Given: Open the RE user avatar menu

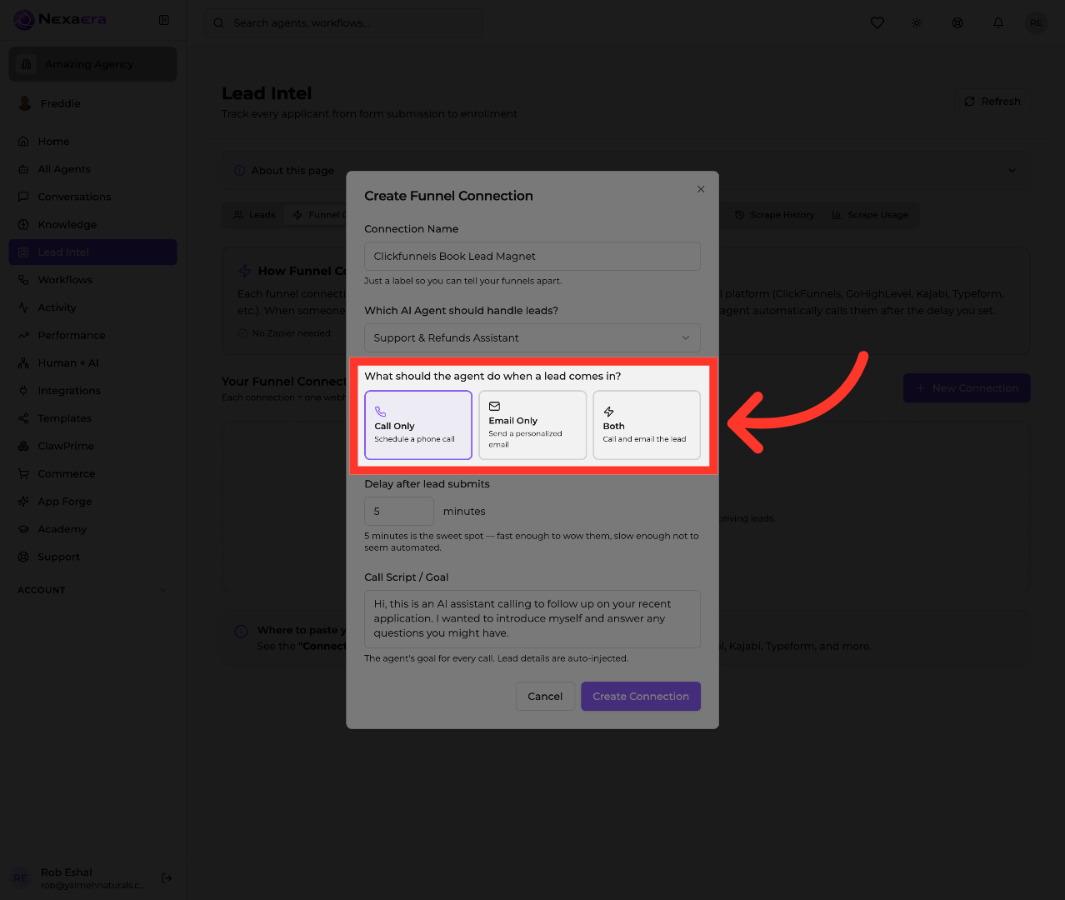Looking at the screenshot, I should tap(1036, 22).
